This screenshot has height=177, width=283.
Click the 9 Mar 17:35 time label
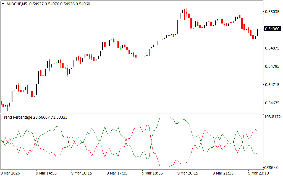click(x=117, y=173)
